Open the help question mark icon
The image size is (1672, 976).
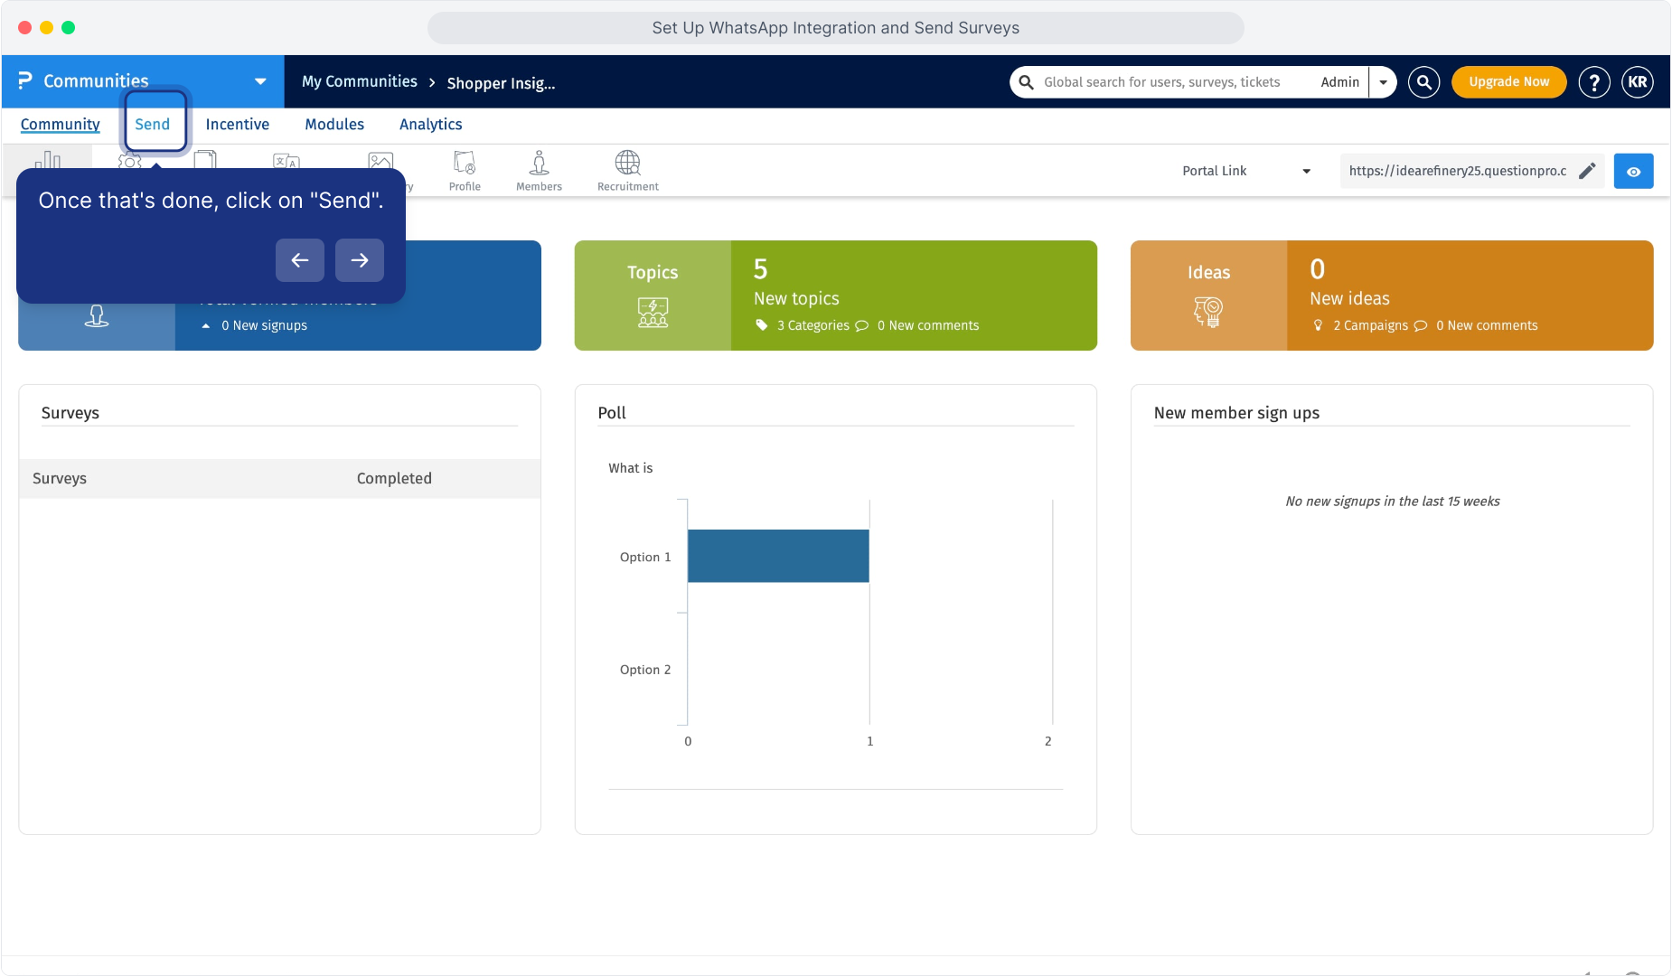pyautogui.click(x=1594, y=82)
